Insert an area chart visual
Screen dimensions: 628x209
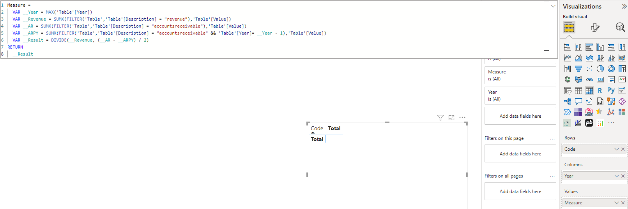click(x=578, y=58)
